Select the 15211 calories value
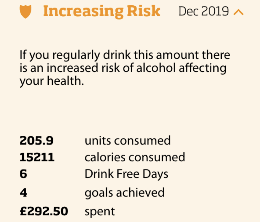The height and width of the screenshot is (222, 260). (37, 157)
